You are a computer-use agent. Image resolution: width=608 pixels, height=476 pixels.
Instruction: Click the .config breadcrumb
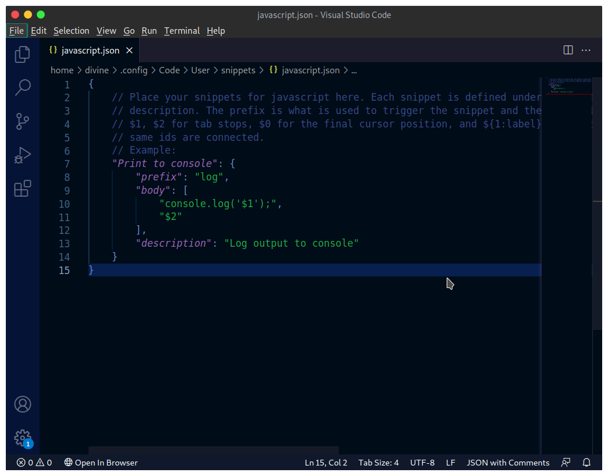point(134,70)
